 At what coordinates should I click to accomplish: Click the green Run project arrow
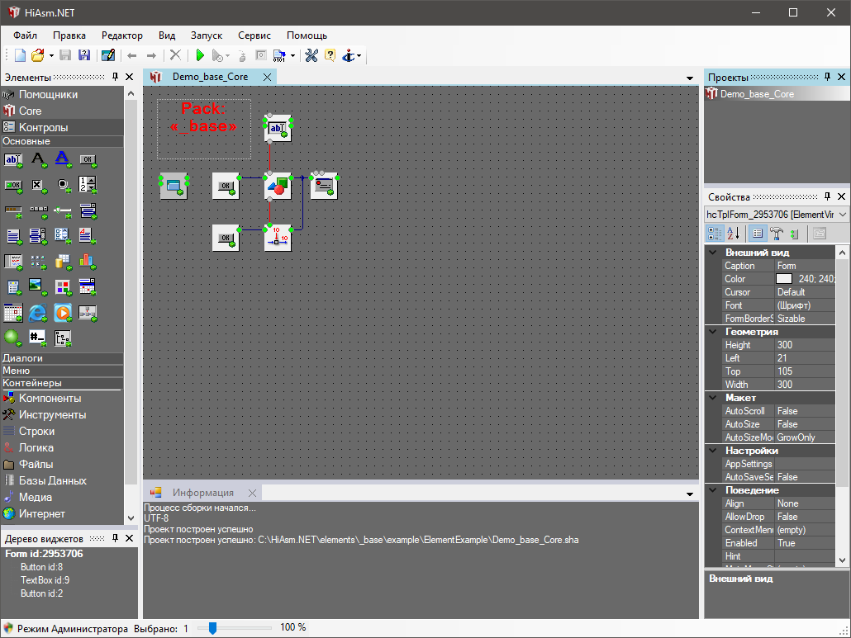point(200,56)
